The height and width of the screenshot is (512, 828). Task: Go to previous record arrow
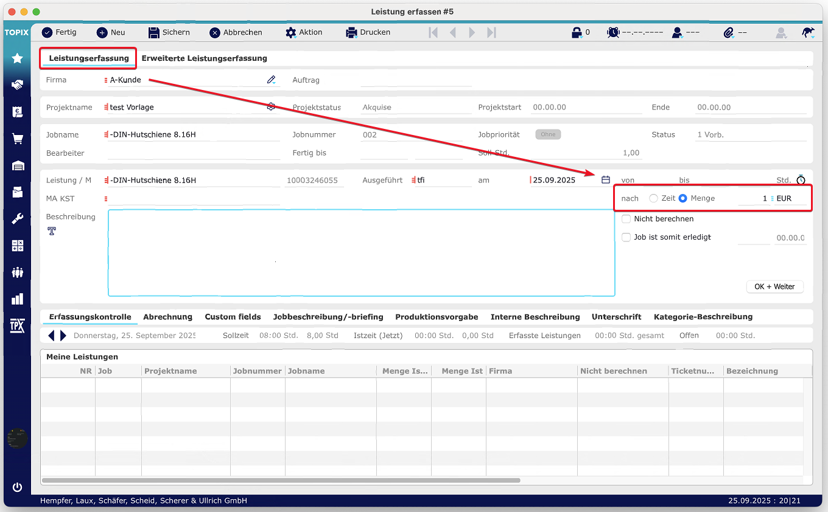(x=452, y=32)
